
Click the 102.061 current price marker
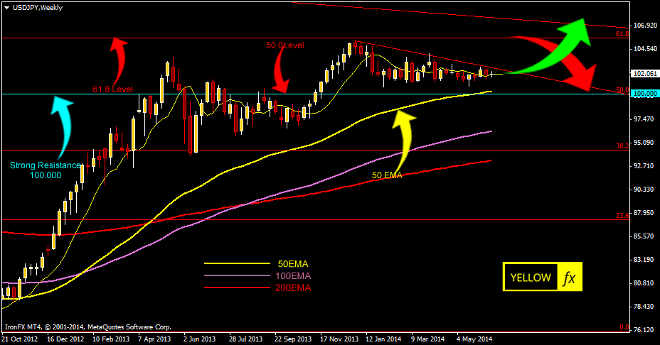point(644,73)
